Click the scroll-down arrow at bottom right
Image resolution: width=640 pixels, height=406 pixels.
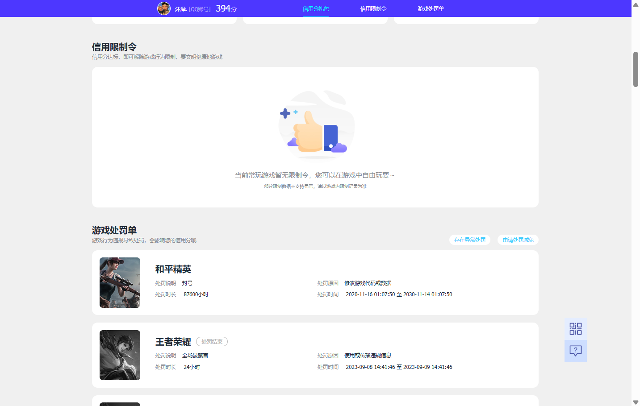pyautogui.click(x=635, y=401)
